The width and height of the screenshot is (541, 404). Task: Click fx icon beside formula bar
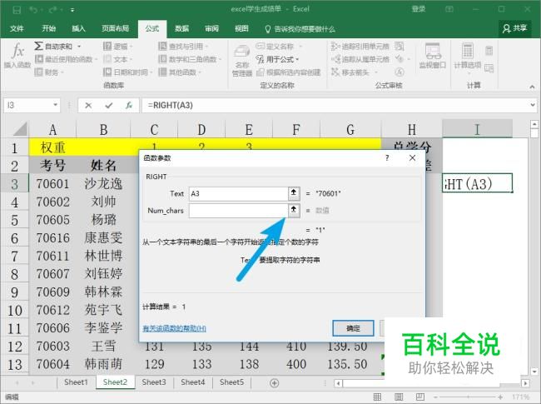click(x=129, y=105)
